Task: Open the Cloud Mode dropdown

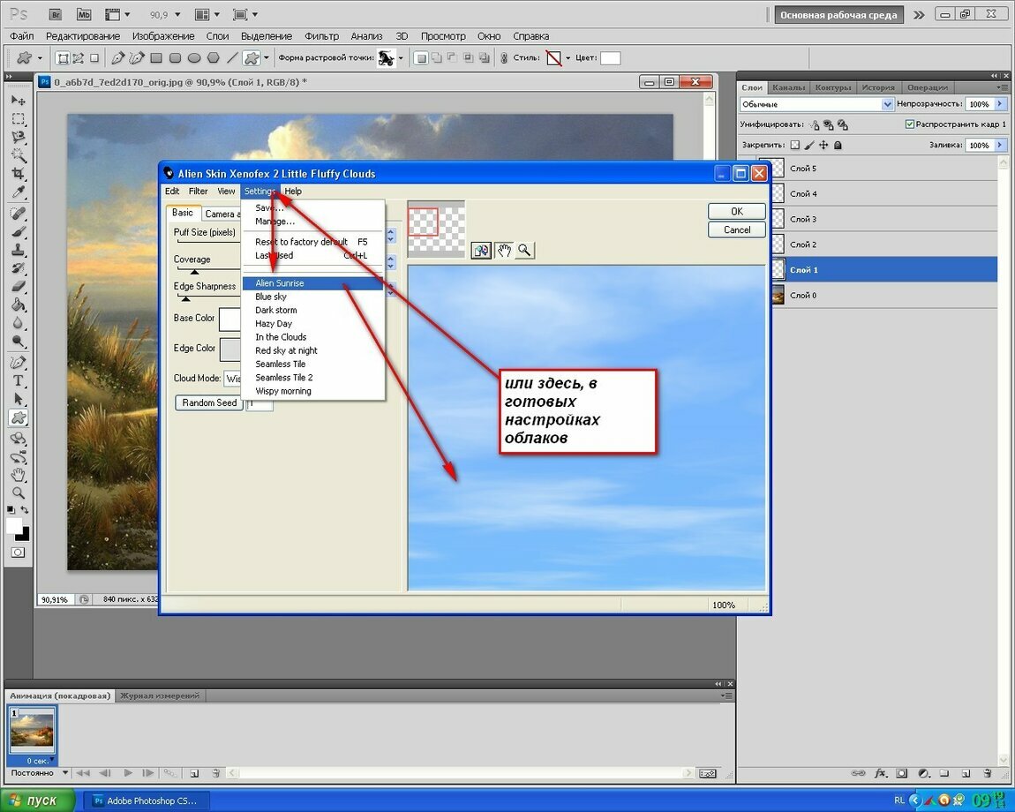Action: click(232, 379)
